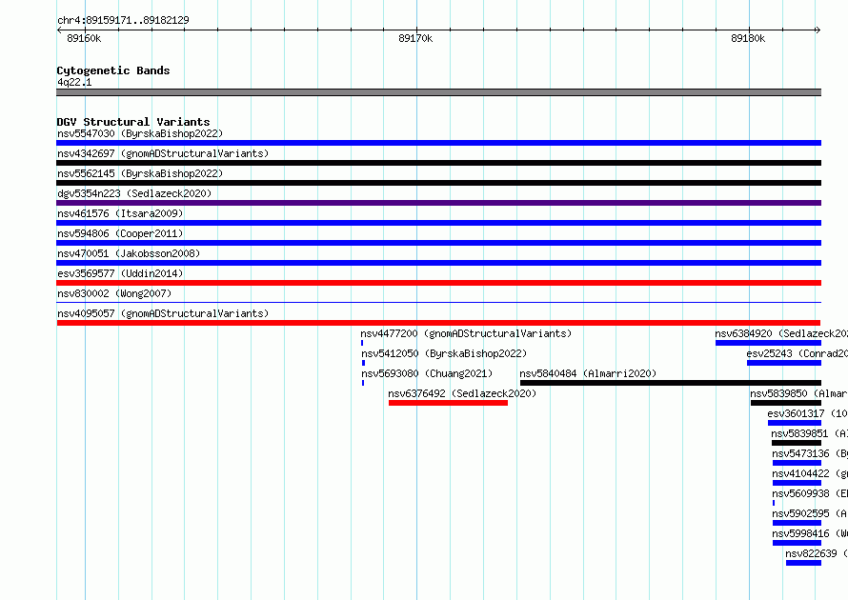Select the blue nsv461576 variant bar
The width and height of the screenshot is (848, 600).
tap(438, 223)
